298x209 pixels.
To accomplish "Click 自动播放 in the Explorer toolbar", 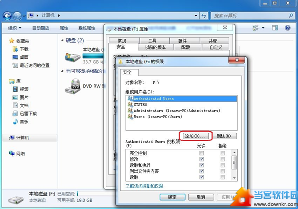I will tap(41, 28).
